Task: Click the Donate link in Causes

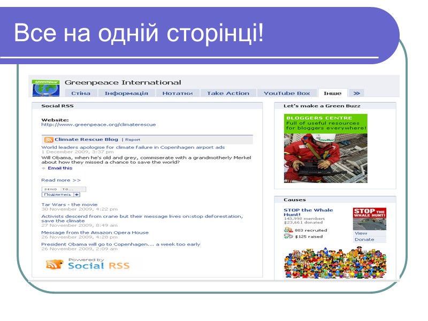Action: 364,239
